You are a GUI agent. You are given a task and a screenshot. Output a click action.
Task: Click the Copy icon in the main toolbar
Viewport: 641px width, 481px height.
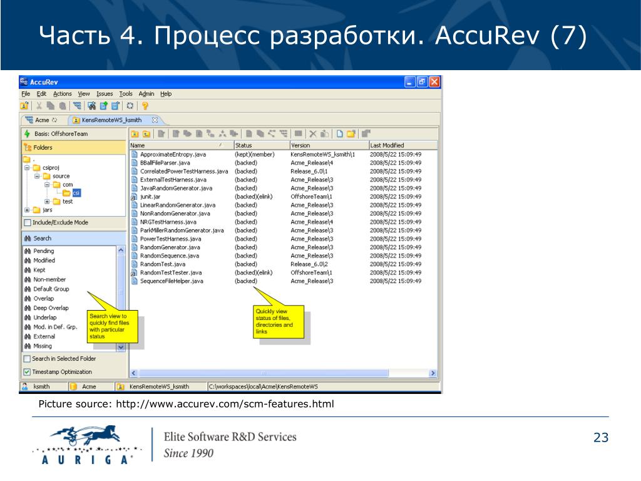(x=50, y=106)
